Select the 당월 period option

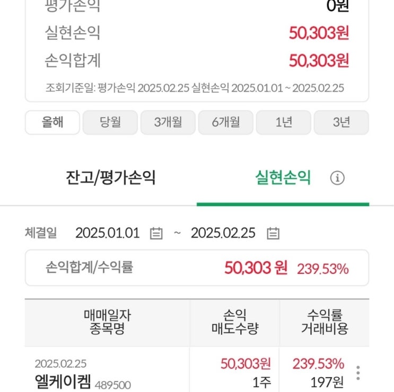tap(110, 122)
